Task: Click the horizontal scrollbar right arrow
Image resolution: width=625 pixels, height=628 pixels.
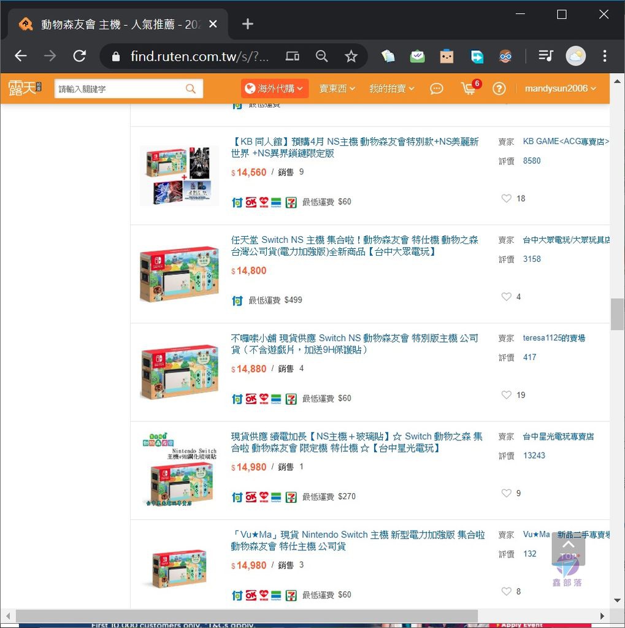Action: [602, 616]
